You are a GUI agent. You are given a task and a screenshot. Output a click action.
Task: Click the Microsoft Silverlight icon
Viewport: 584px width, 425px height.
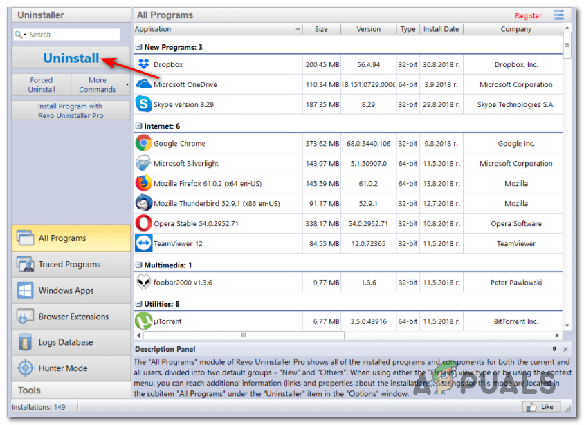(143, 163)
